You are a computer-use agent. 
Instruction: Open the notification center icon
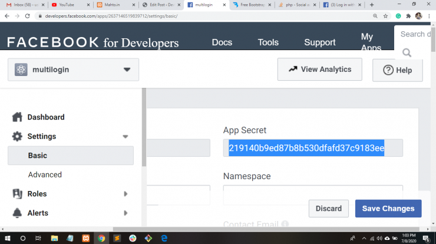click(x=426, y=239)
